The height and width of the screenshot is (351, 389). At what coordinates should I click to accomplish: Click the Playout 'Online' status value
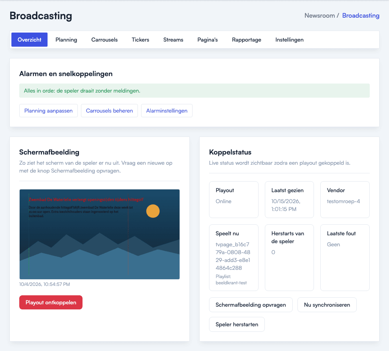coord(224,201)
